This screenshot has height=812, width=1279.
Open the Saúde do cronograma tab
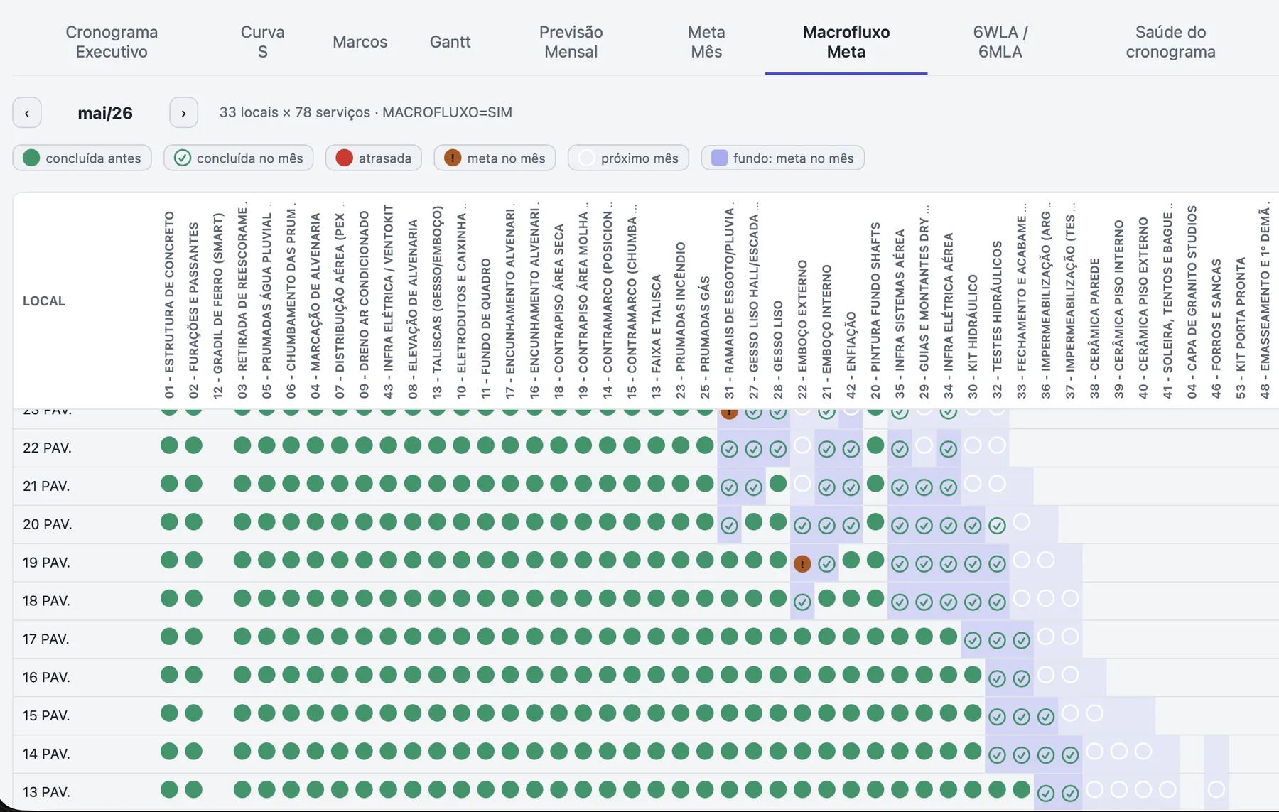(1170, 42)
